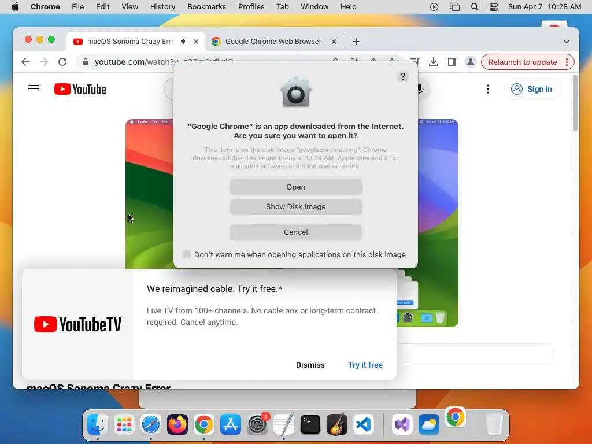Open Visual Studio purple icon in Dock
This screenshot has height=444, width=592.
[402, 424]
